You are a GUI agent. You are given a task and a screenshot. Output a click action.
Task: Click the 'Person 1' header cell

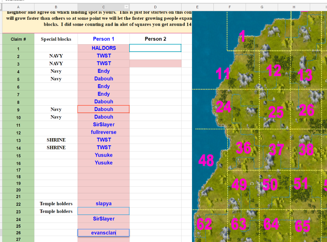tap(103, 39)
